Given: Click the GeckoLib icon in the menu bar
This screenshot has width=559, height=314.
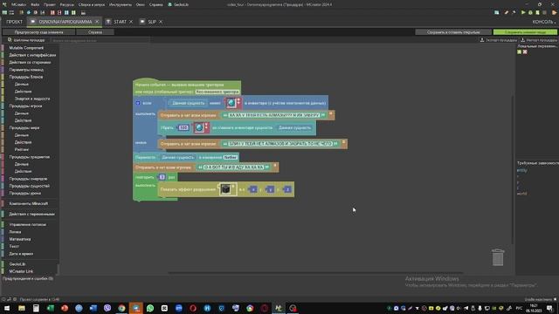Looking at the screenshot, I should [170, 4].
